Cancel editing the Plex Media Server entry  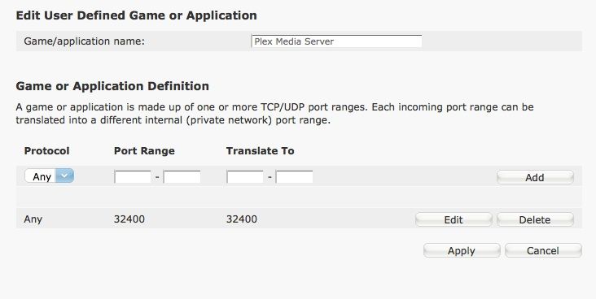(543, 251)
